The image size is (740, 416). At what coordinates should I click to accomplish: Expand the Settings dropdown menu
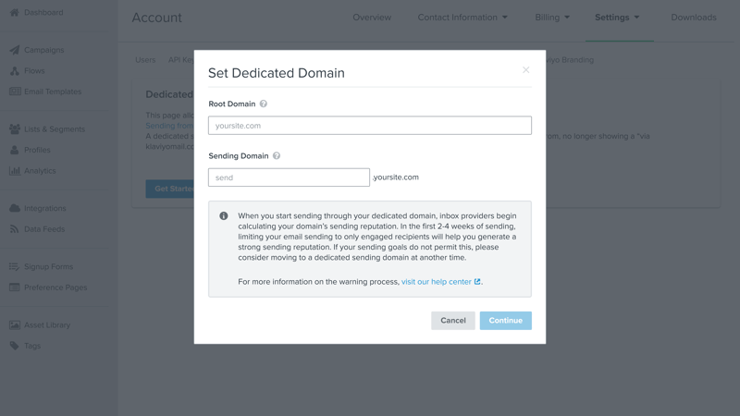(617, 18)
